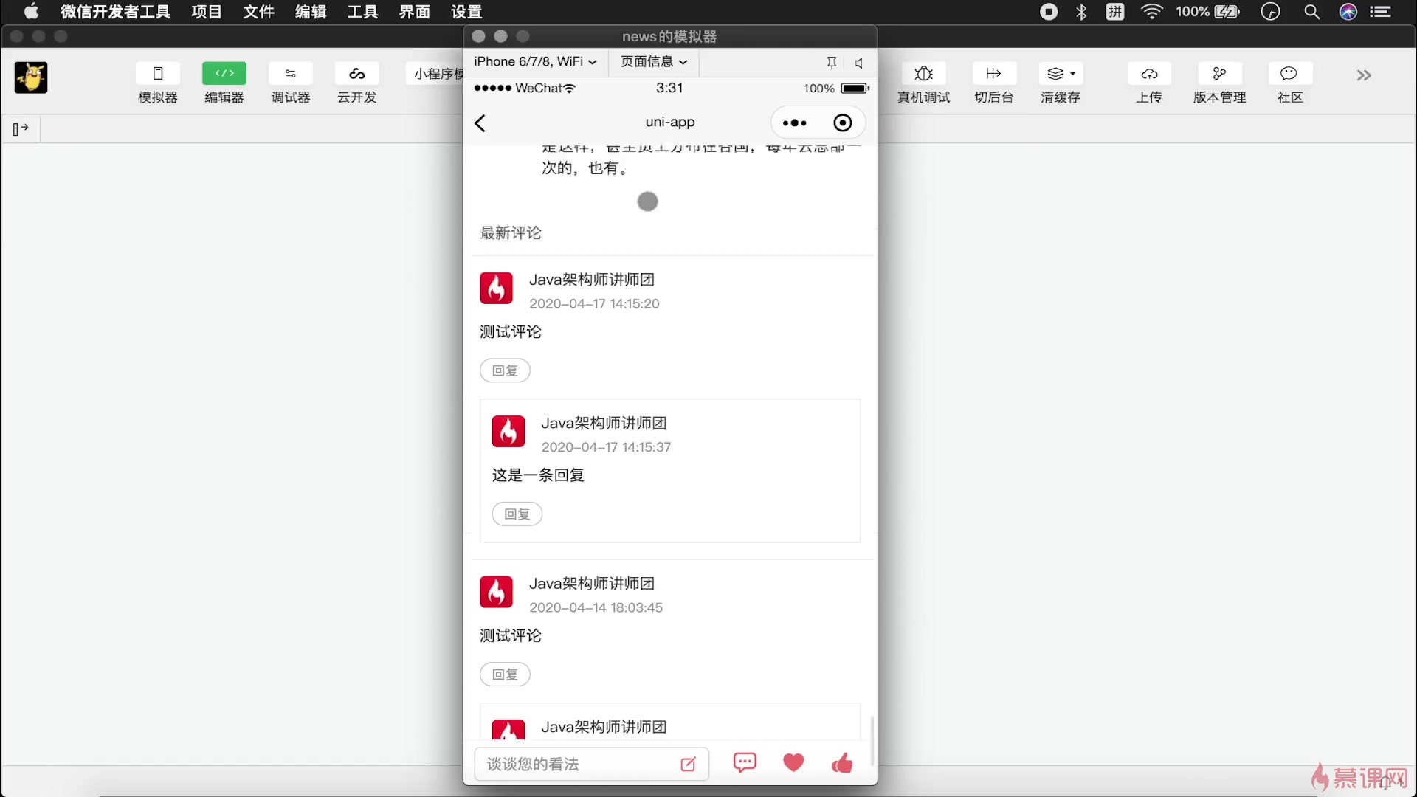Image resolution: width=1417 pixels, height=797 pixels.
Task: Click the 最新评论 section heading
Action: point(511,233)
